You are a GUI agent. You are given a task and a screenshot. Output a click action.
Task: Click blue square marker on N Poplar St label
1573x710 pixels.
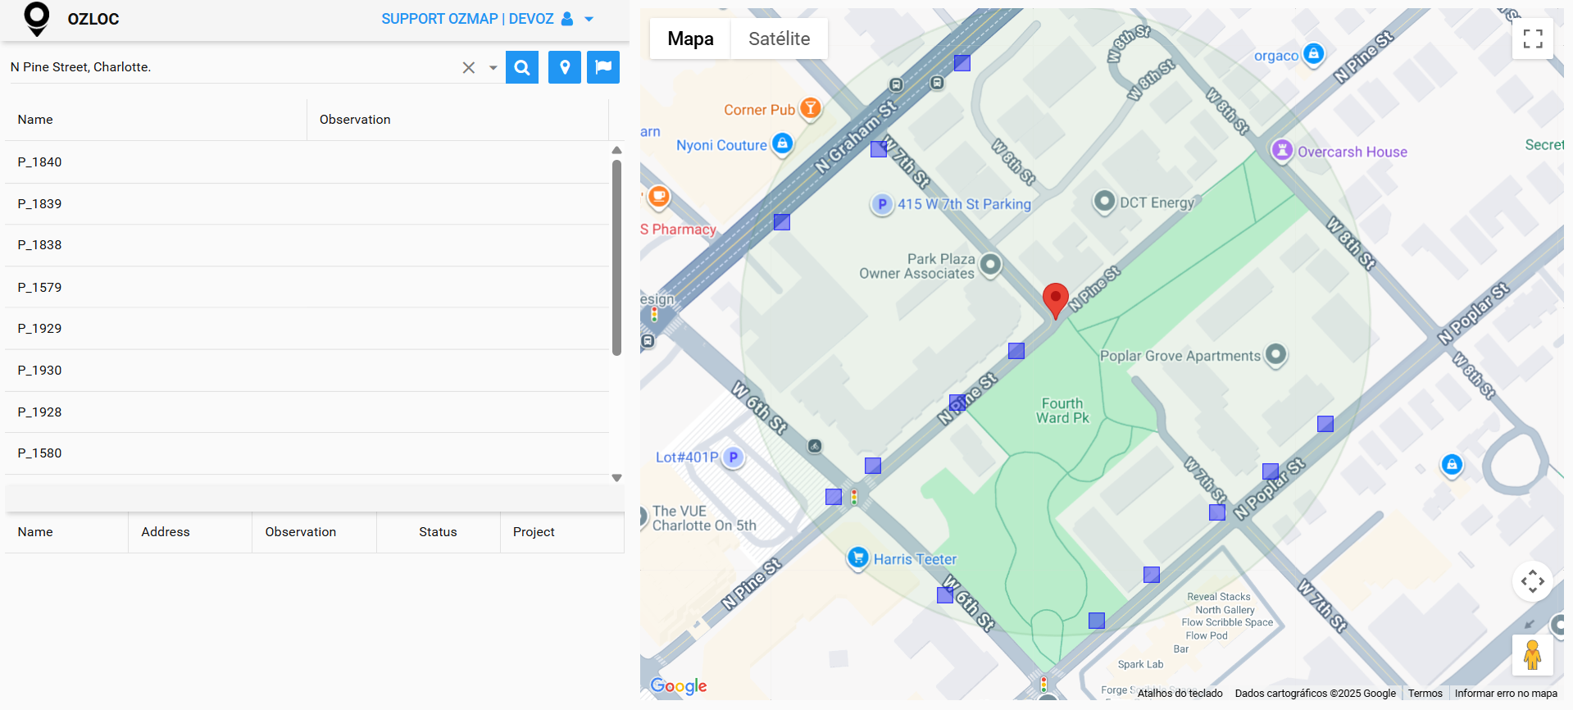(x=1271, y=471)
